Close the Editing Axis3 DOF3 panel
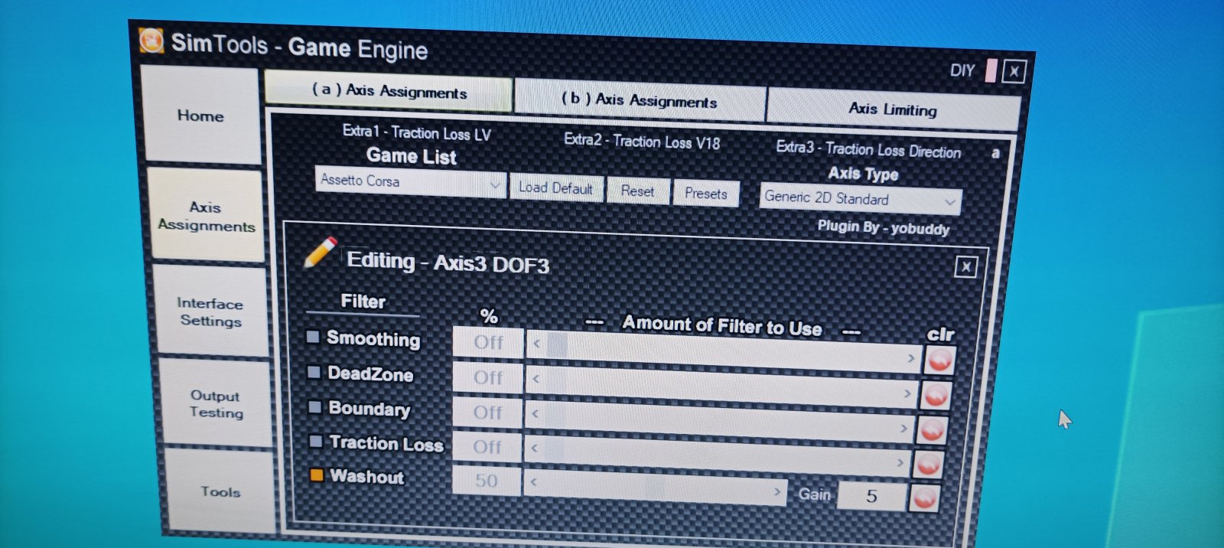Viewport: 1224px width, 548px height. point(965,266)
